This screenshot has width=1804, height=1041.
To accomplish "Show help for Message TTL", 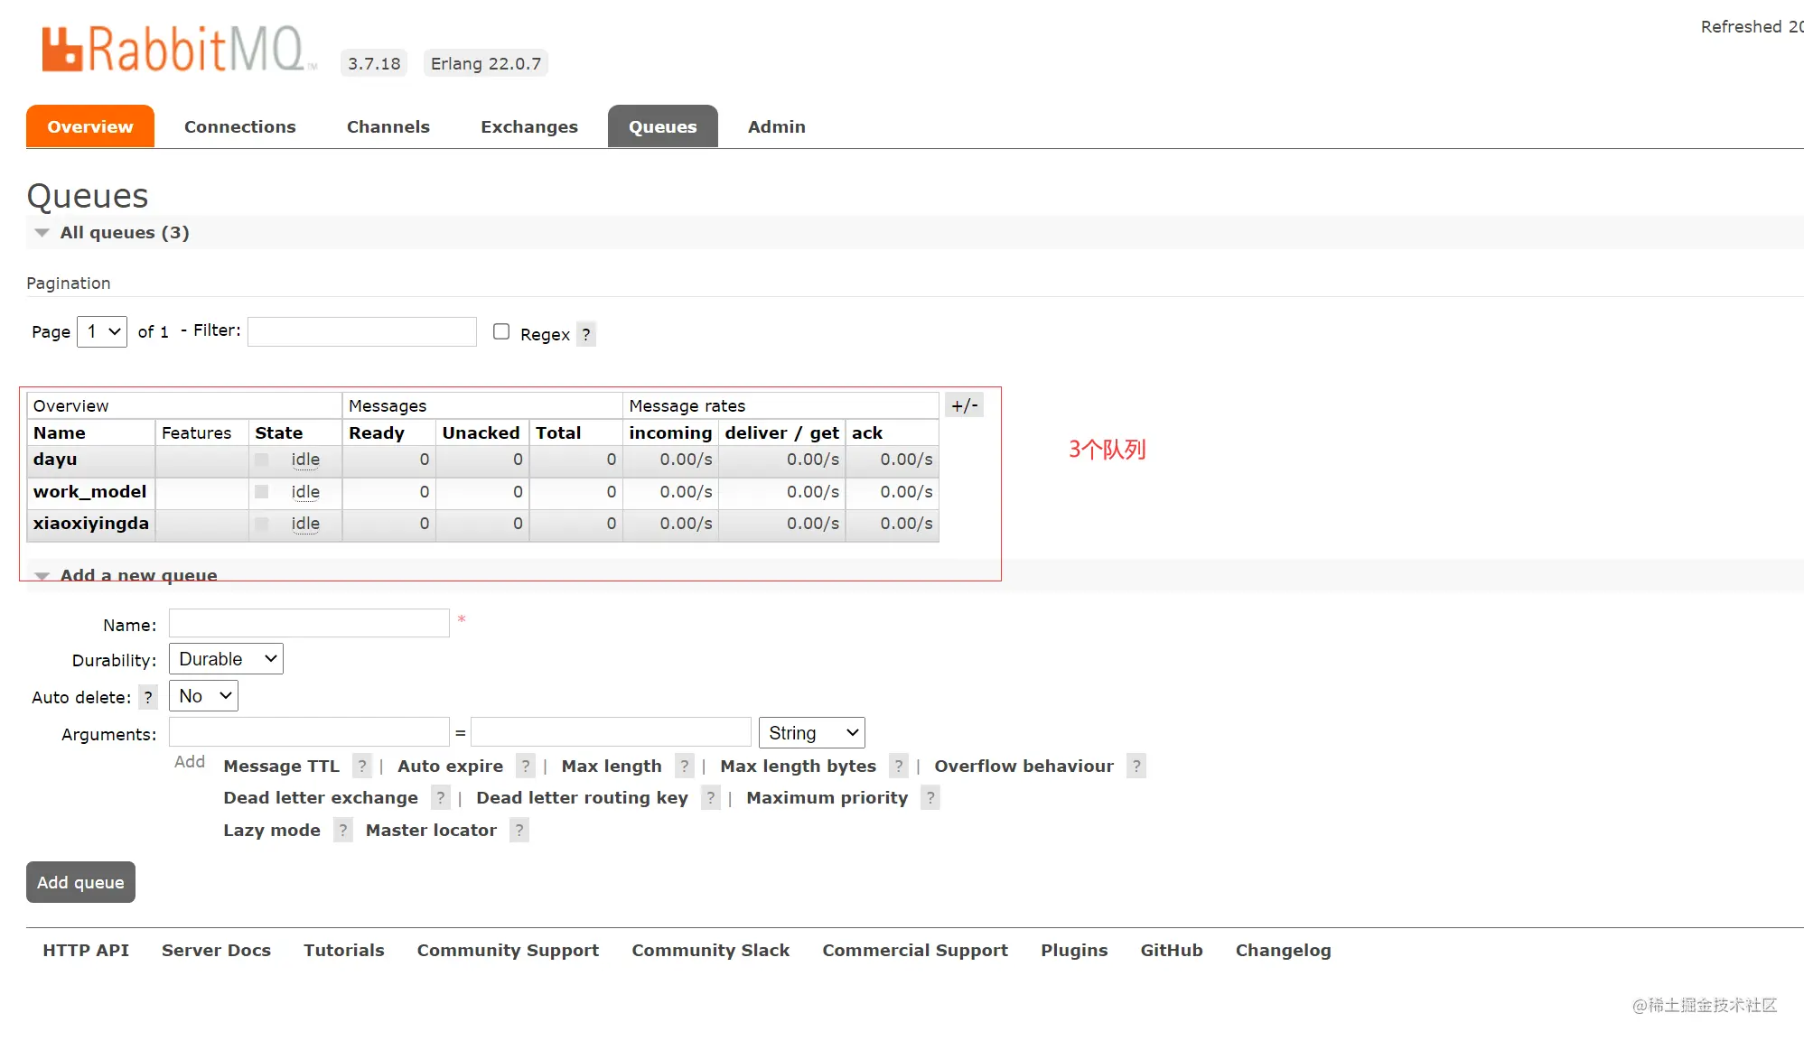I will point(362,766).
